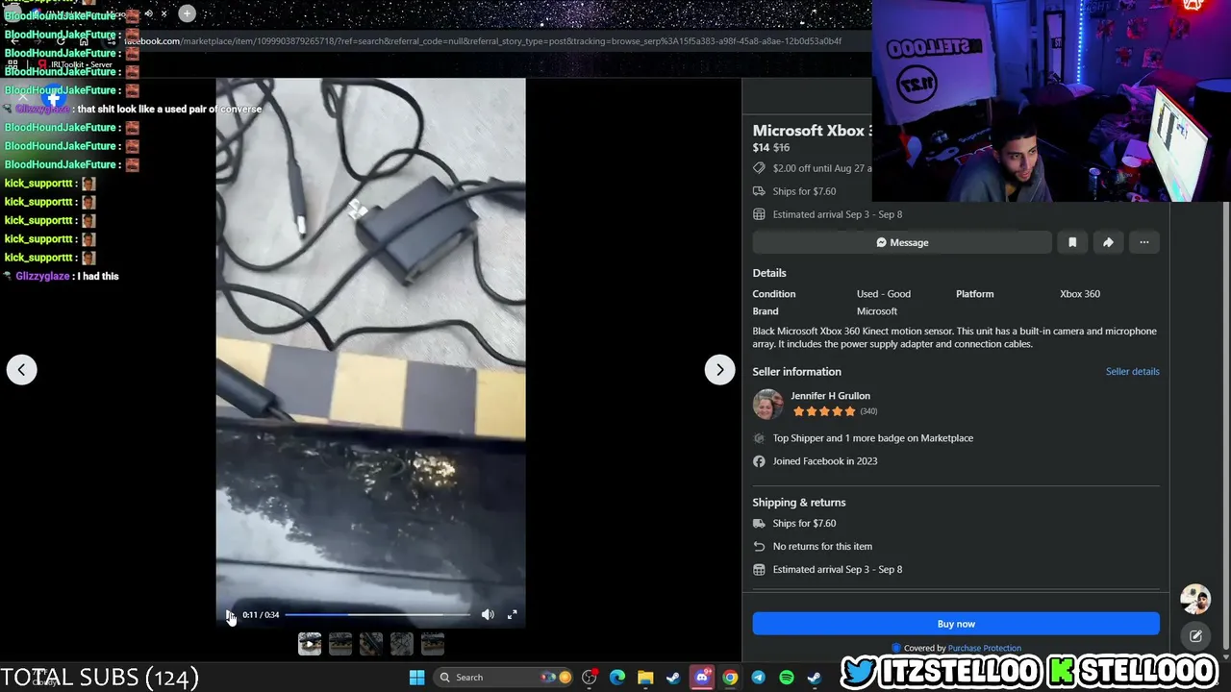
Task: Select the third media thumbnail
Action: [x=371, y=644]
